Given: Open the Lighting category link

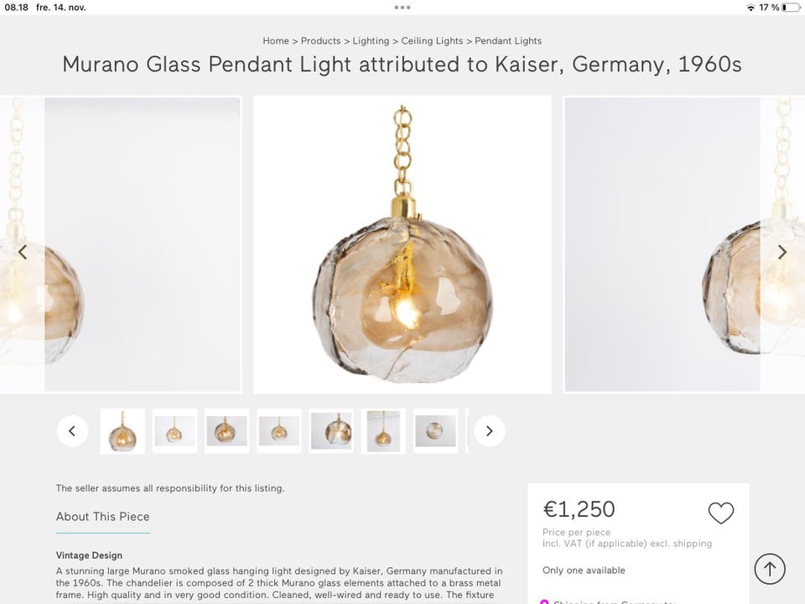Looking at the screenshot, I should coord(371,40).
